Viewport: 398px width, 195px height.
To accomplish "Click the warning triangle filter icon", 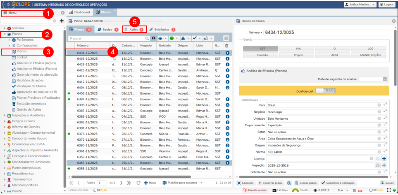I will 183,38.
